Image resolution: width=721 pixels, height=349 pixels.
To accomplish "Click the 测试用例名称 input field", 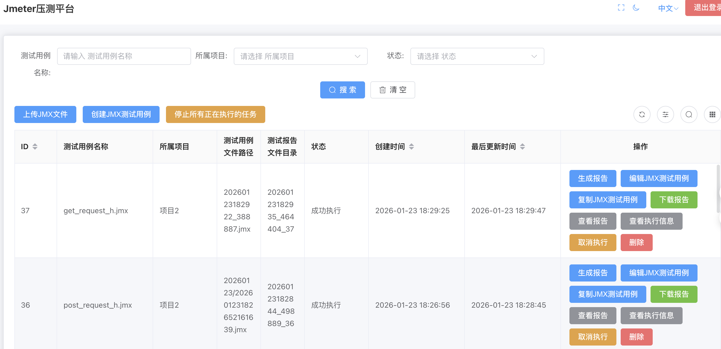I will click(124, 57).
